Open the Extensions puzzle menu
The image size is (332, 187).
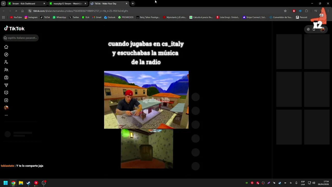[x=307, y=11]
